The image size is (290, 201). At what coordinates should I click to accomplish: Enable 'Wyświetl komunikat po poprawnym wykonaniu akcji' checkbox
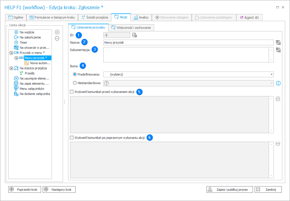click(72, 137)
